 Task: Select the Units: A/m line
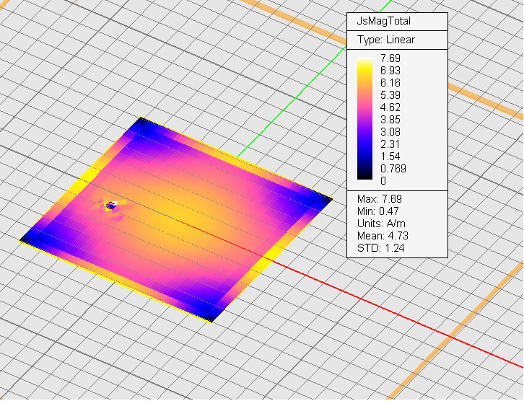pyautogui.click(x=382, y=223)
